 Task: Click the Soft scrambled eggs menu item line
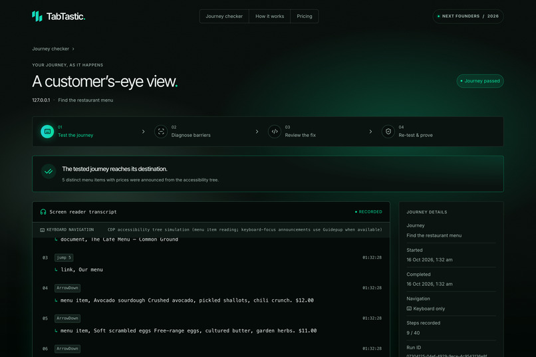(188, 330)
